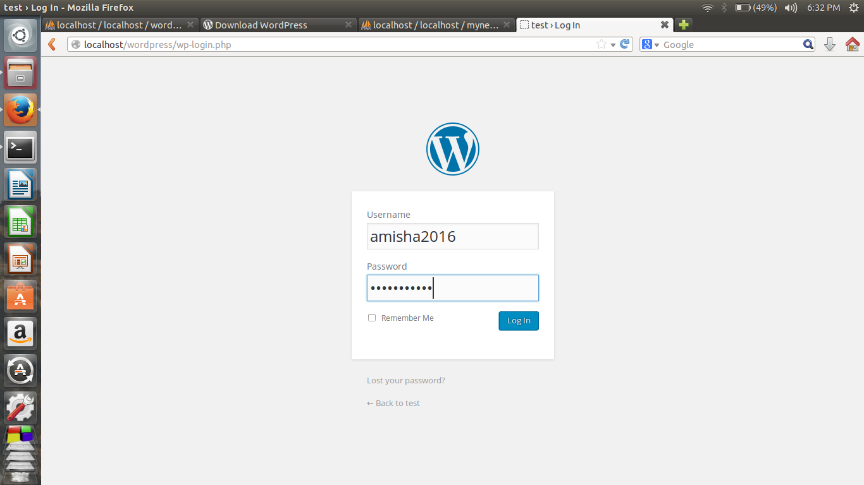This screenshot has width=864, height=485.
Task: Click the Firefox icon in the launcher
Action: click(20, 110)
